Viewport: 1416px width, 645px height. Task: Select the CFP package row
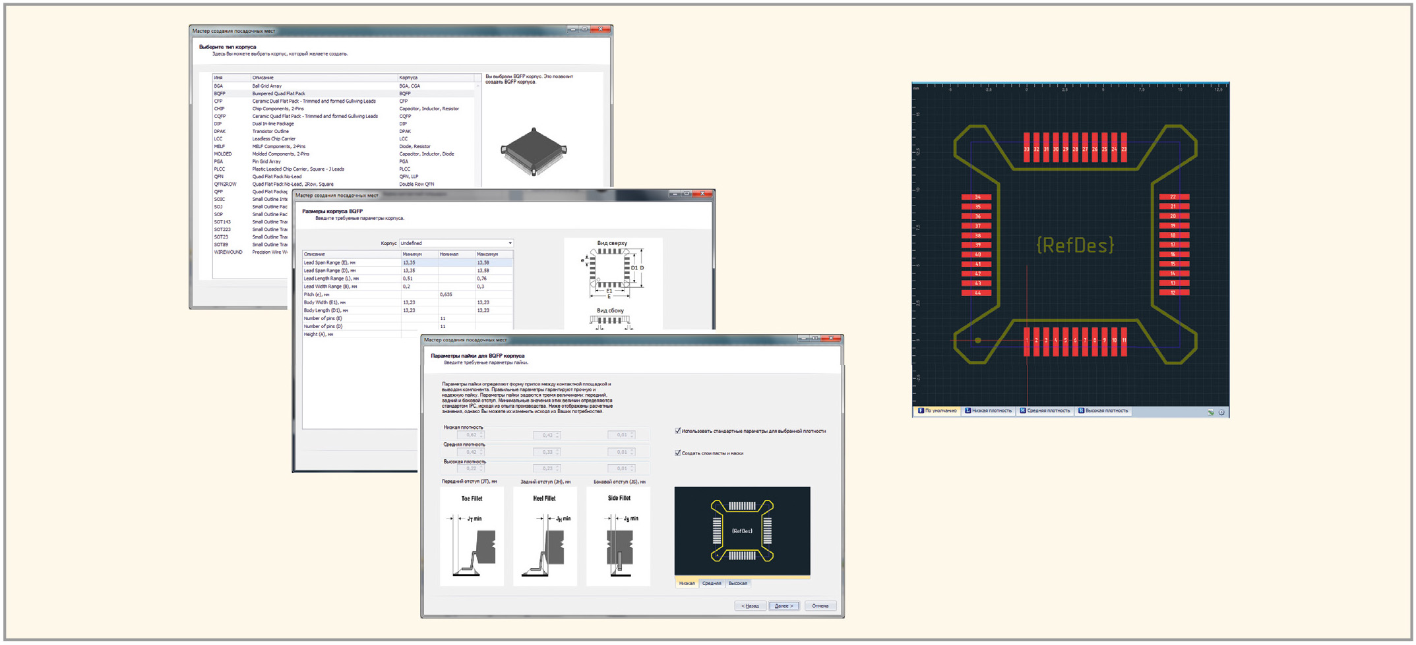click(343, 101)
